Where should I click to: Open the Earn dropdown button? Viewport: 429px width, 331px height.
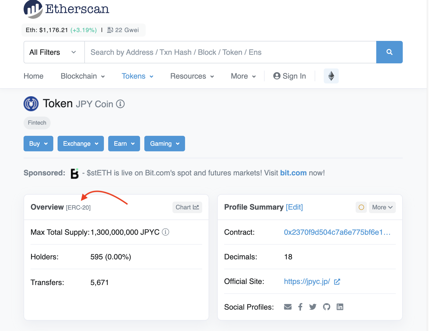coord(124,144)
